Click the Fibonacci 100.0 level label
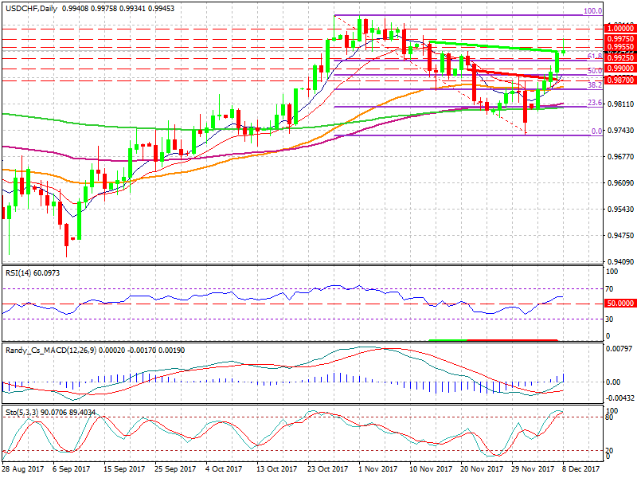This screenshot has height=478, width=637. [592, 12]
